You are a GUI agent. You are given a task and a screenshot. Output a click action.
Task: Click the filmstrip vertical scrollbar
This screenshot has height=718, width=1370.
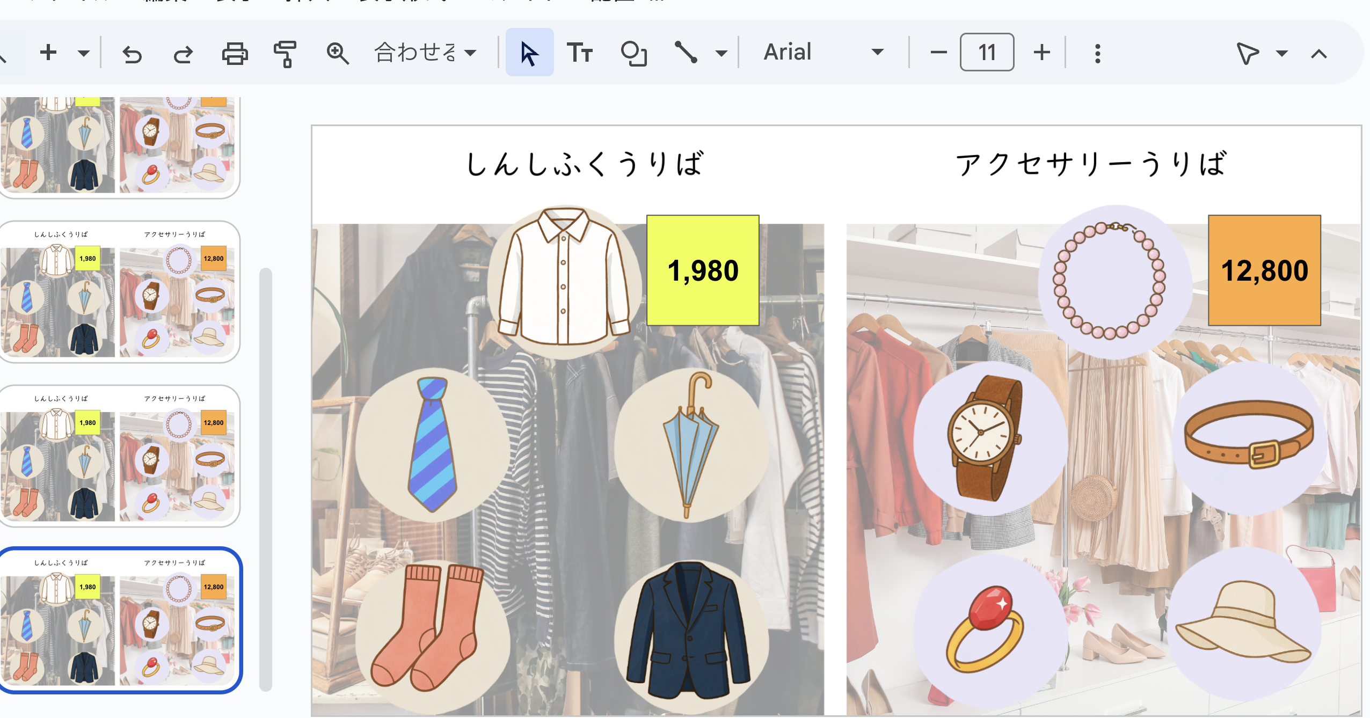tap(265, 479)
